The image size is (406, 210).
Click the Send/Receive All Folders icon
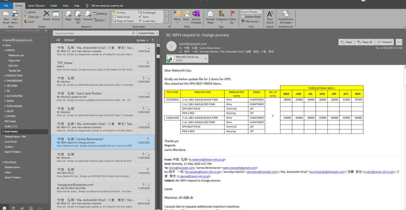click(286, 14)
